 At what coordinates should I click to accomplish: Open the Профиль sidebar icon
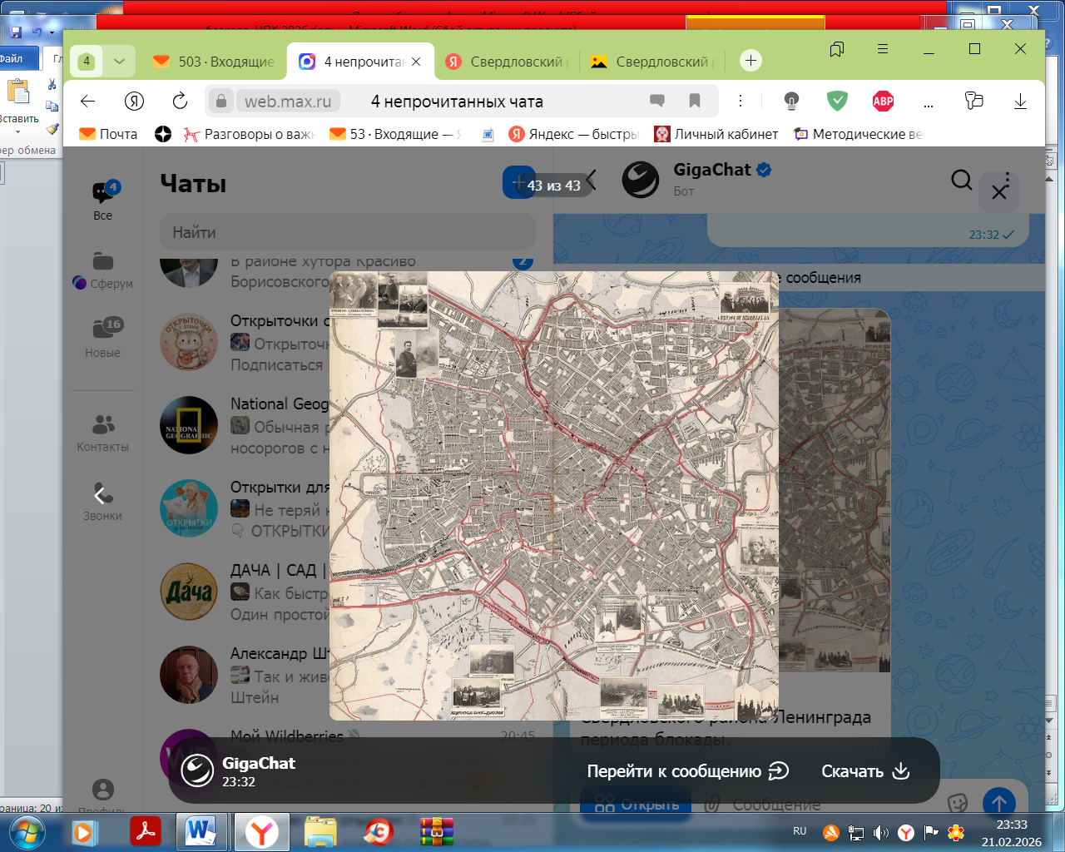tap(103, 795)
